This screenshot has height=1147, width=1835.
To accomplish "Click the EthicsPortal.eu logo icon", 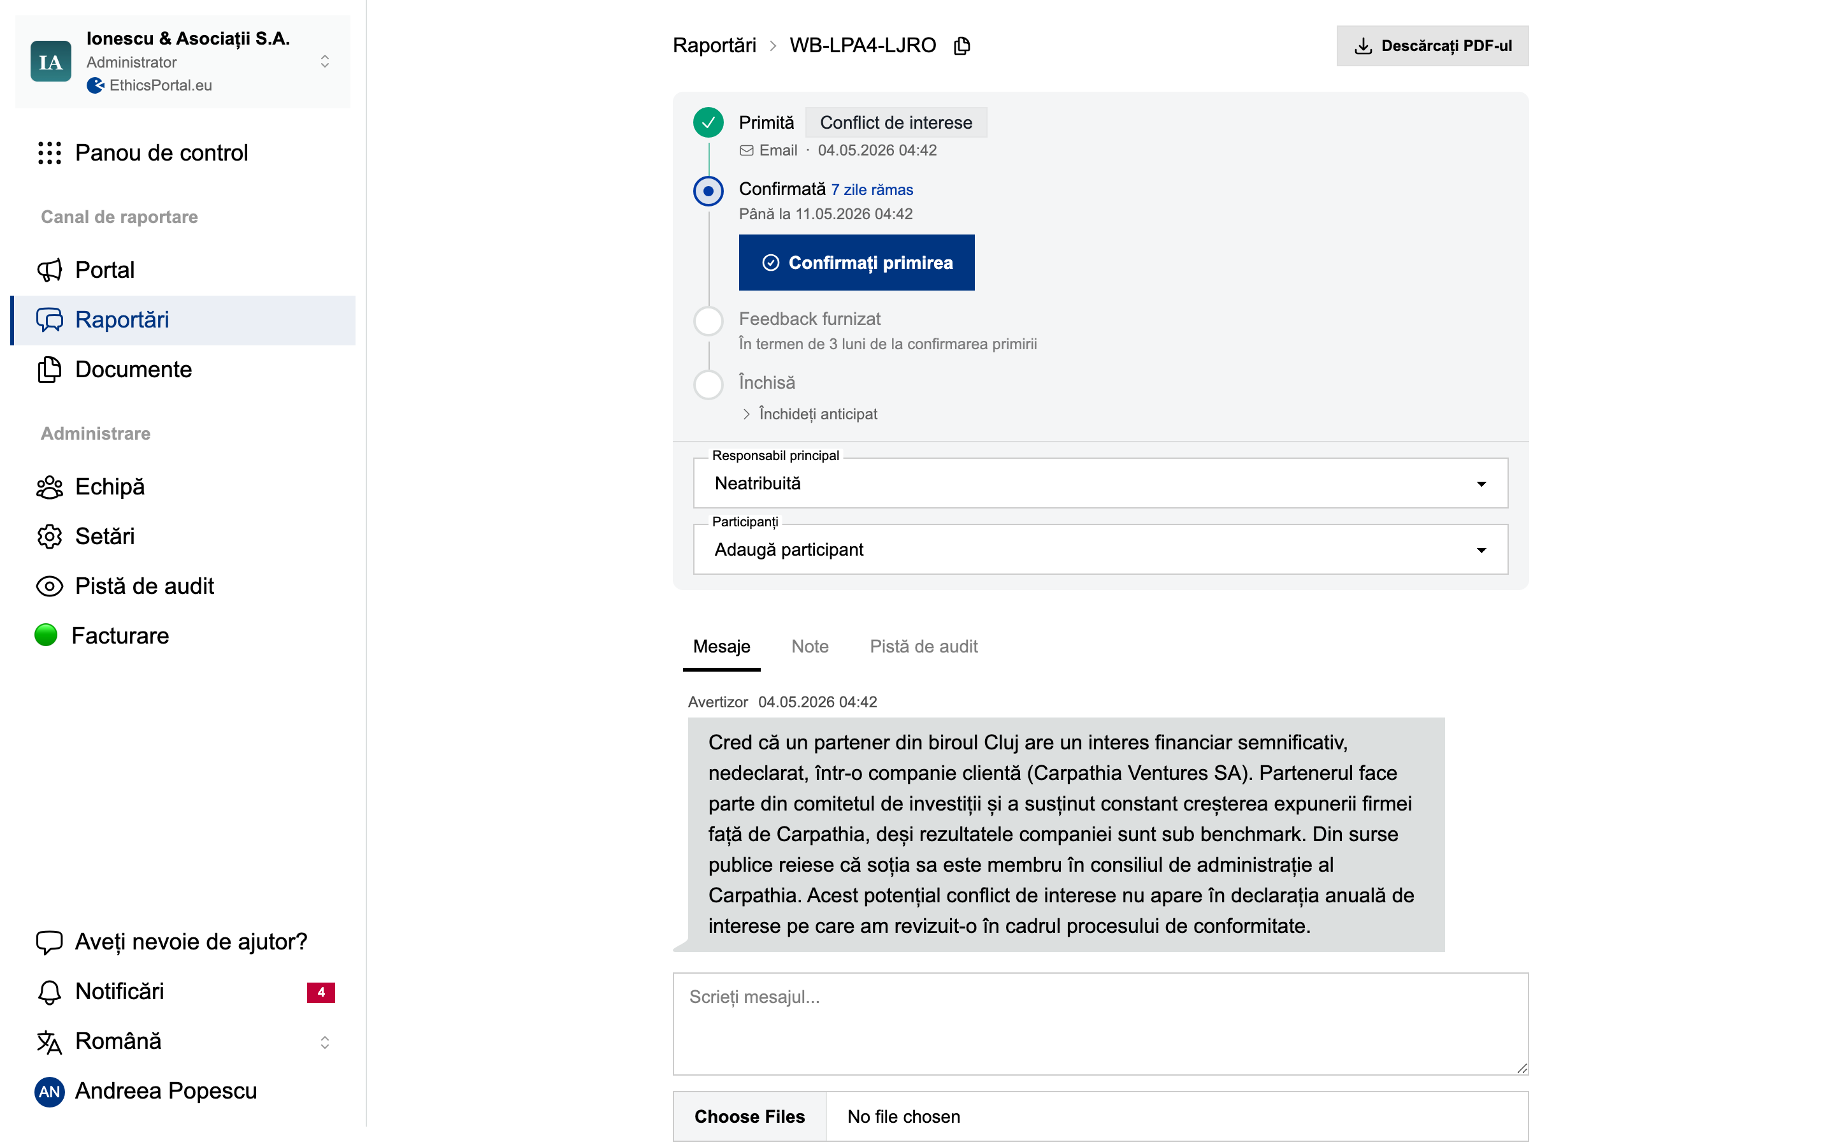I will pyautogui.click(x=96, y=85).
